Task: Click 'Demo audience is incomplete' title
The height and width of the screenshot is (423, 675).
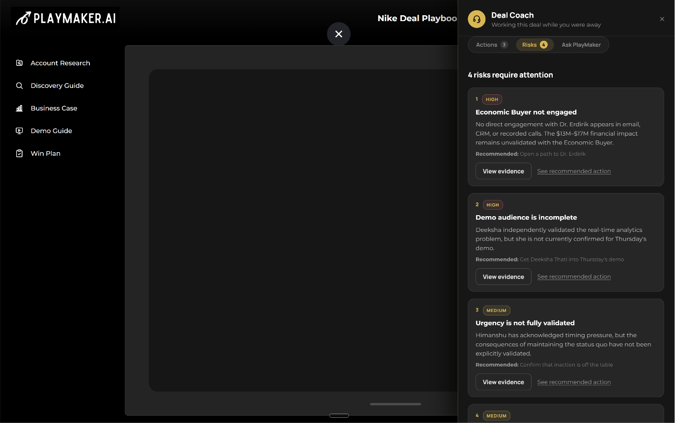Action: click(x=526, y=217)
